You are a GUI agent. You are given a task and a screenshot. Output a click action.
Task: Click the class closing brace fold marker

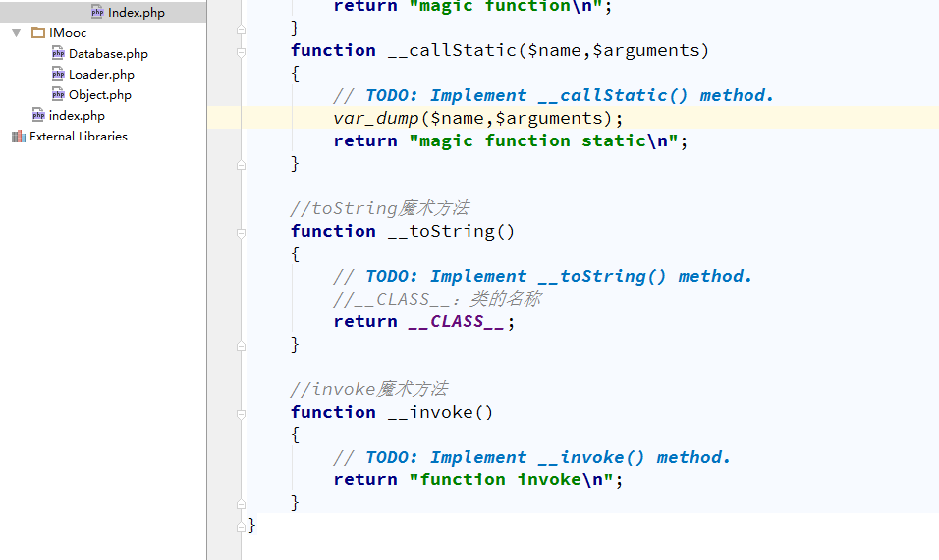(x=241, y=527)
